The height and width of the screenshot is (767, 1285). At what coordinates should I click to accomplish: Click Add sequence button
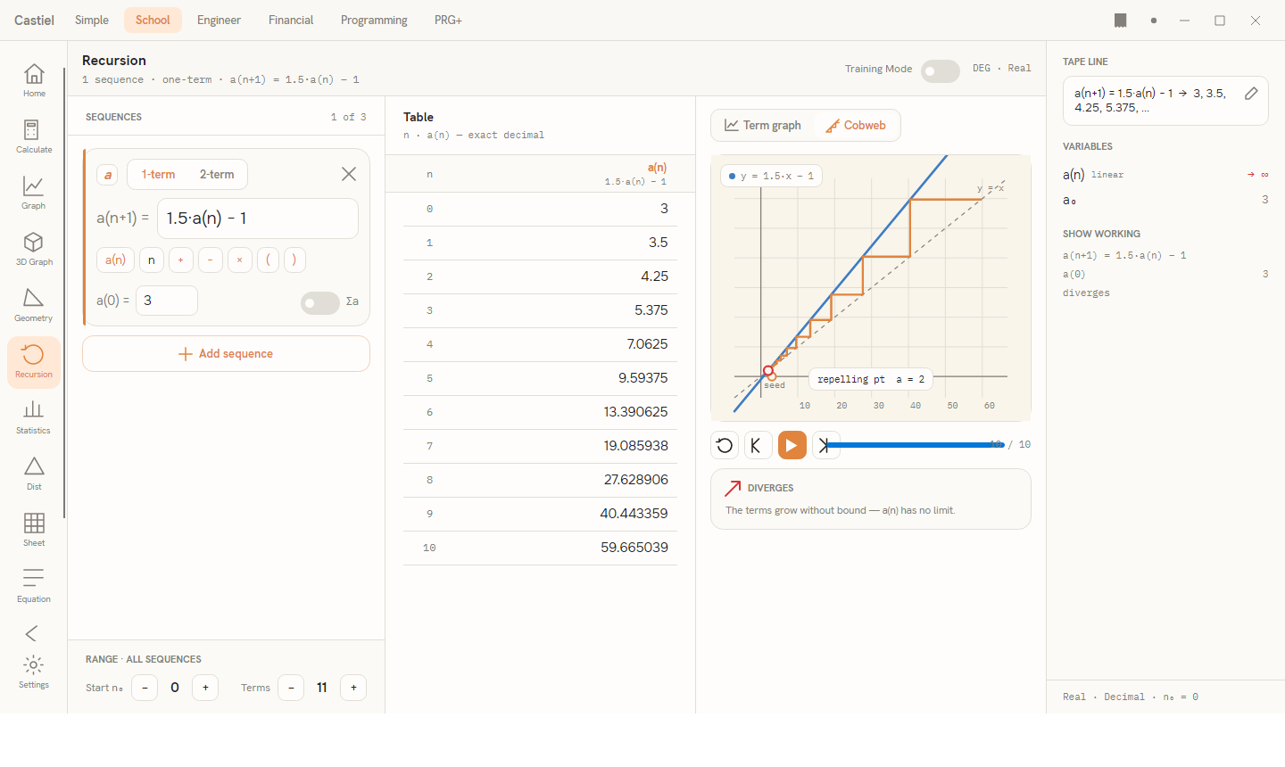click(226, 354)
